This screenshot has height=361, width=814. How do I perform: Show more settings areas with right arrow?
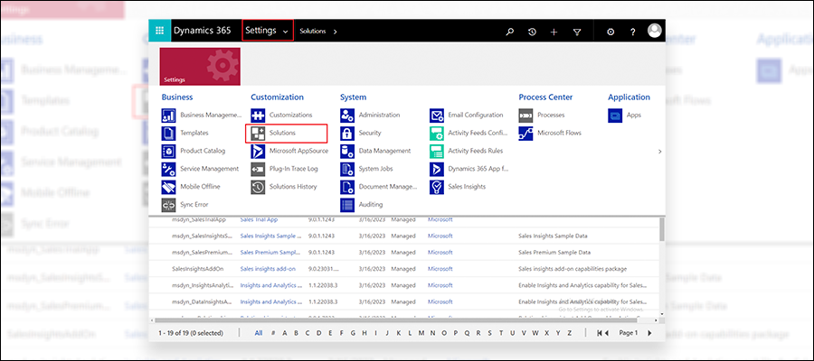tap(660, 152)
